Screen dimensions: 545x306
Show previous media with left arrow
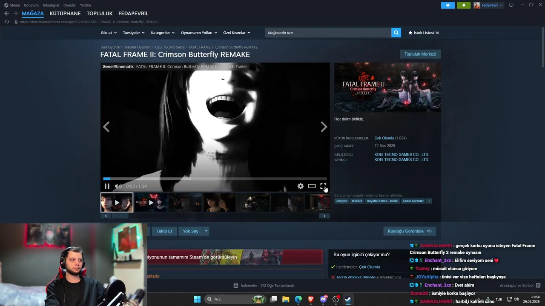point(106,127)
